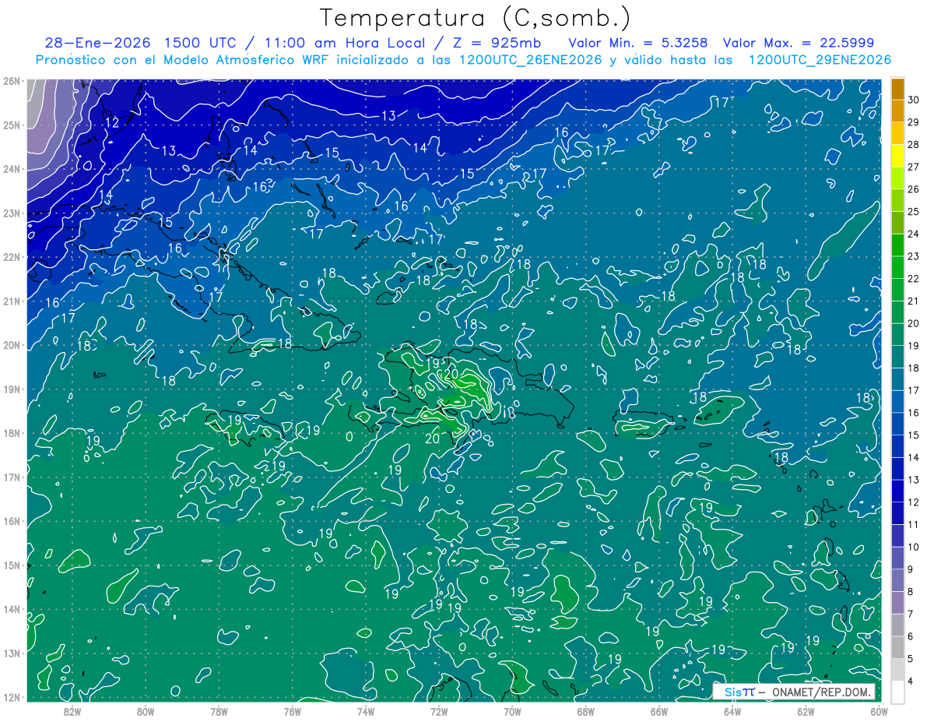The image size is (934, 722).
Task: Click color scale label 30
Action: click(x=914, y=100)
